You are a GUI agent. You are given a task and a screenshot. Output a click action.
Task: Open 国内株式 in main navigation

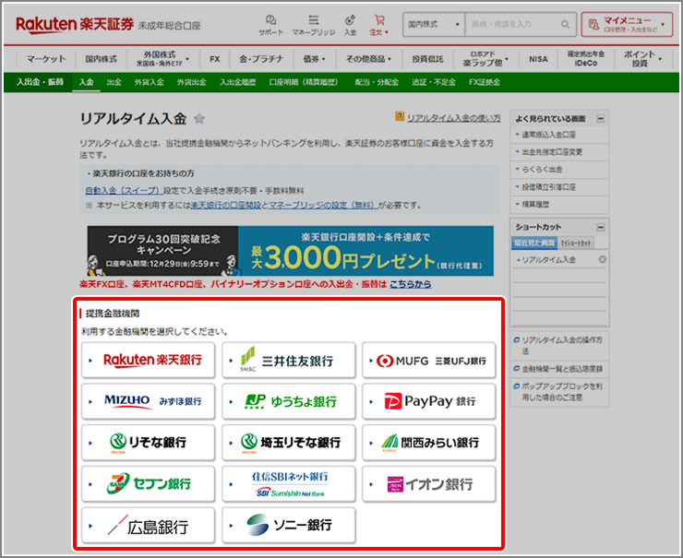[101, 59]
